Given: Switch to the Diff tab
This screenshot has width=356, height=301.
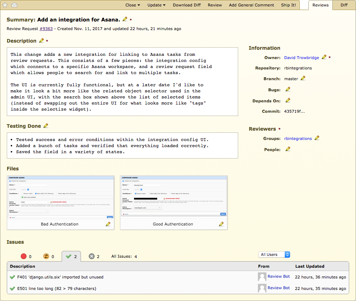Looking at the screenshot, I should click(x=344, y=5).
